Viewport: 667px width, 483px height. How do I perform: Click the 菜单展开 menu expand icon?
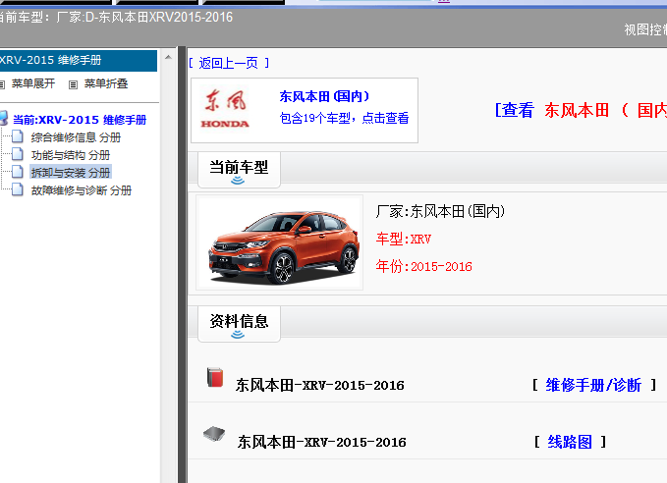(x=2, y=84)
